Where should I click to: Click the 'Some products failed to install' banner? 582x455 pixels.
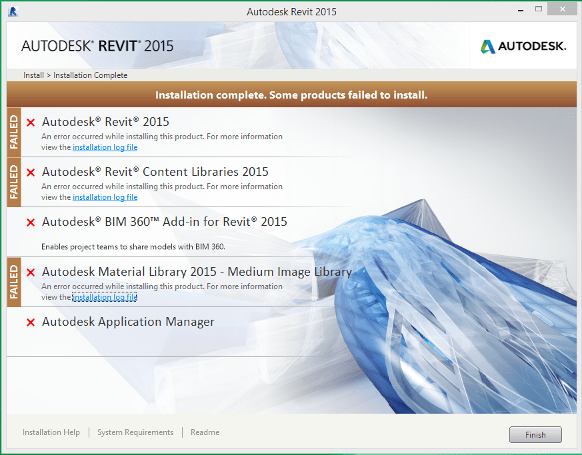click(291, 95)
